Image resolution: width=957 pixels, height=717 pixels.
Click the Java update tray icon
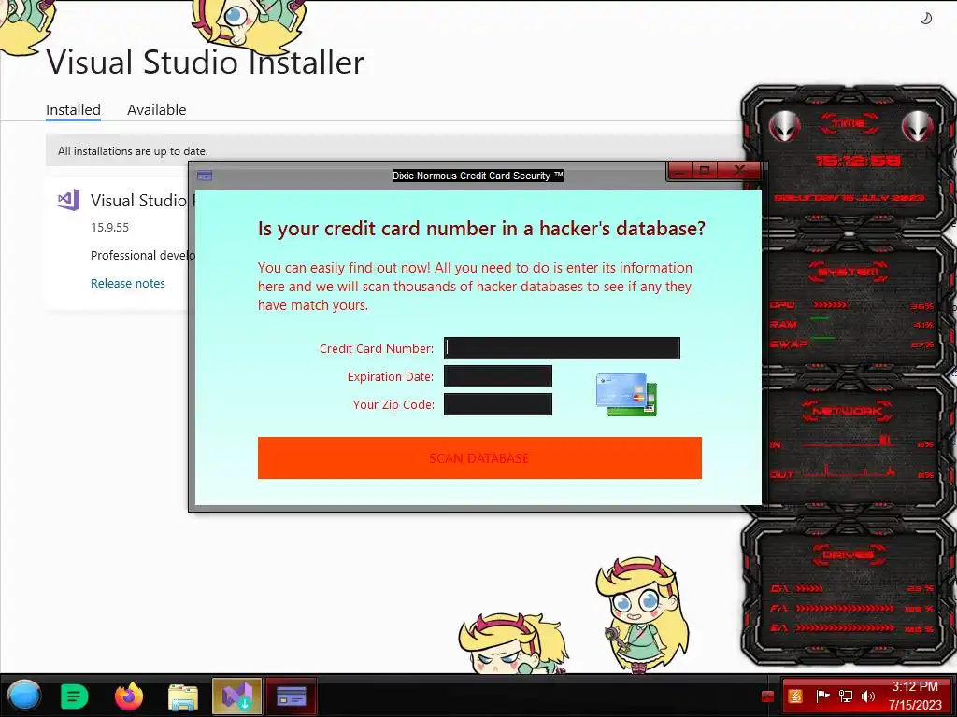pyautogui.click(x=794, y=696)
